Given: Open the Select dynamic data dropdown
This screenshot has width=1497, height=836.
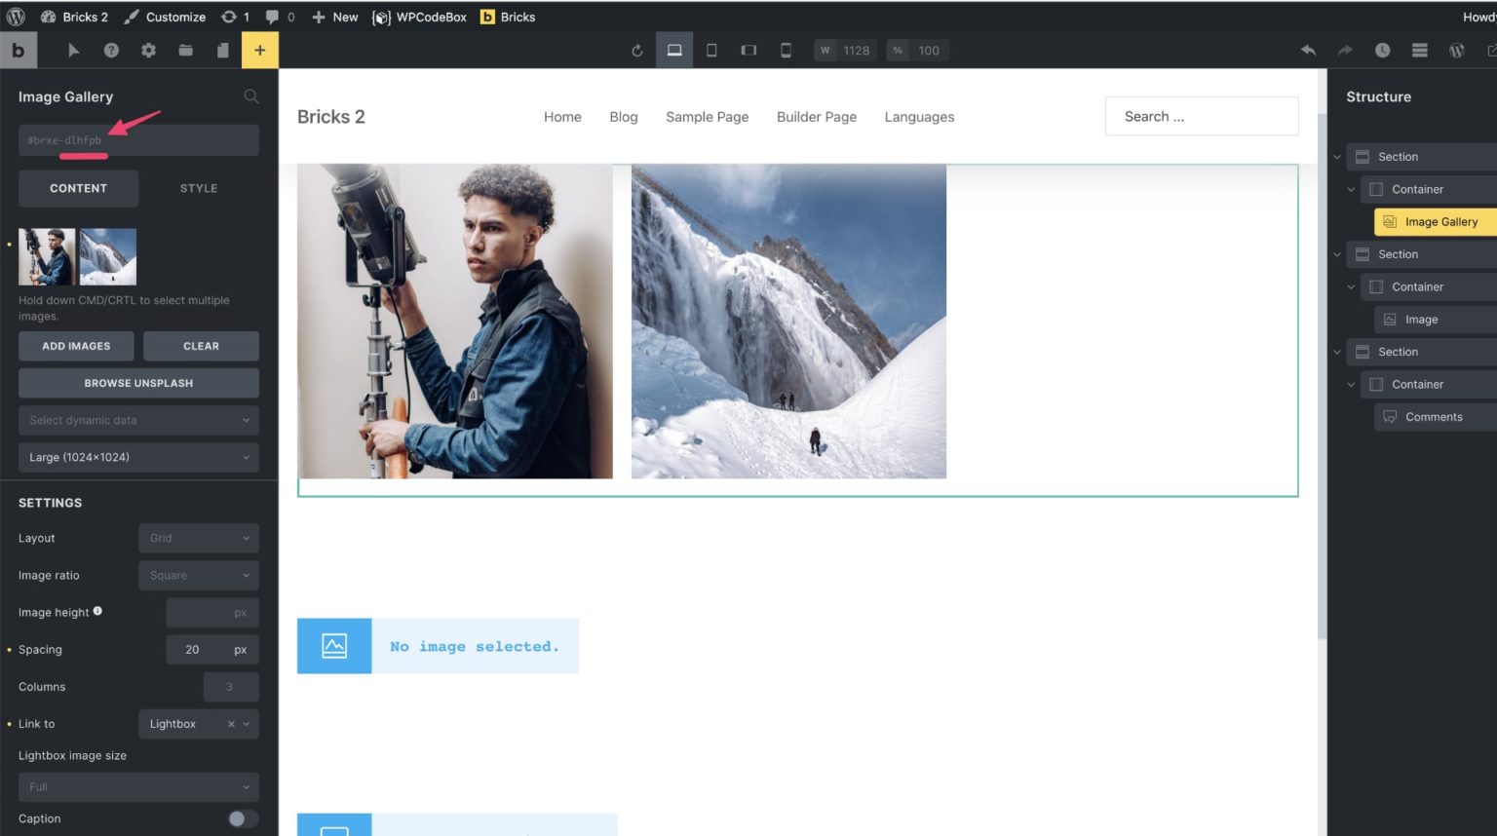Looking at the screenshot, I should 137,420.
